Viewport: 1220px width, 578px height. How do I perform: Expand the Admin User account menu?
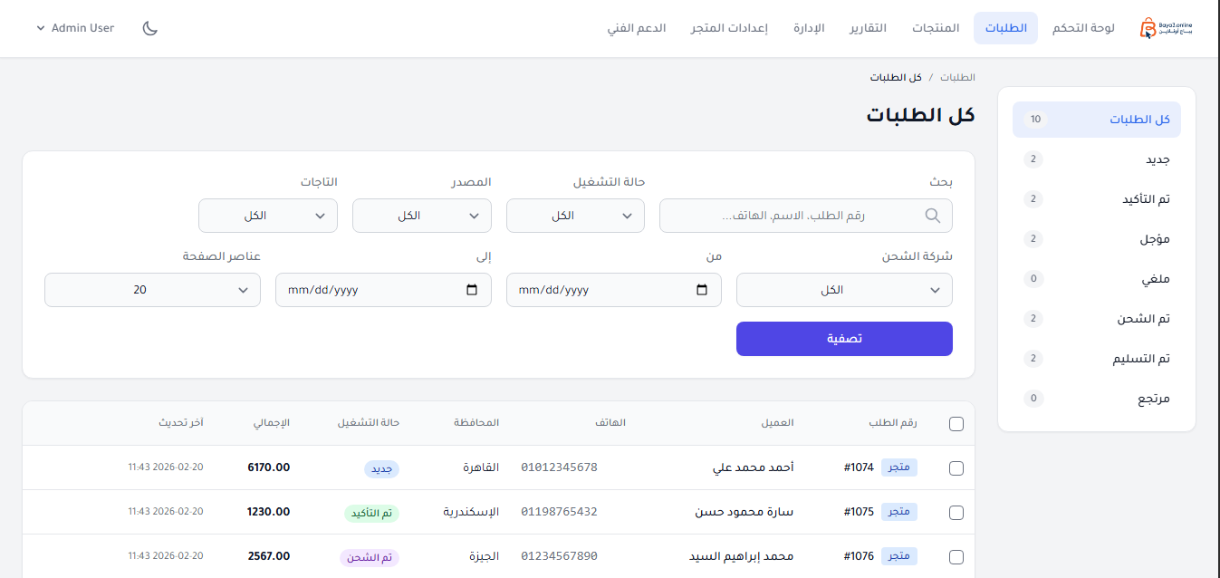point(74,27)
